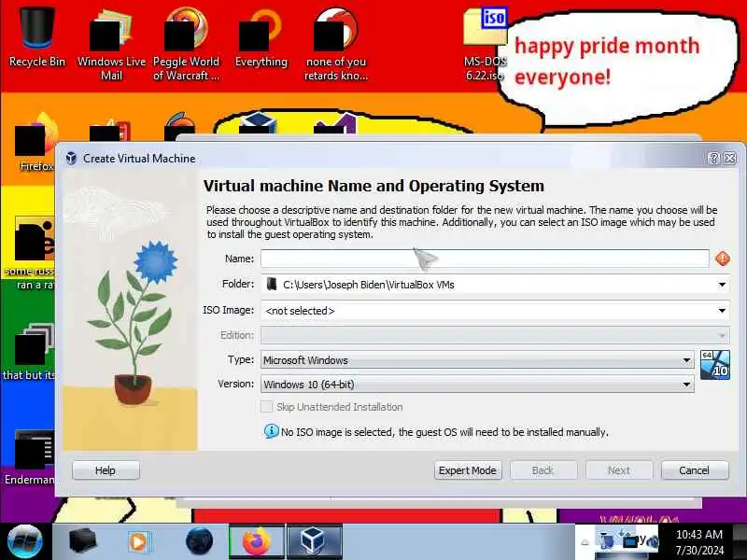This screenshot has width=747, height=560.
Task: Open Firefox from the taskbar
Action: tap(257, 541)
